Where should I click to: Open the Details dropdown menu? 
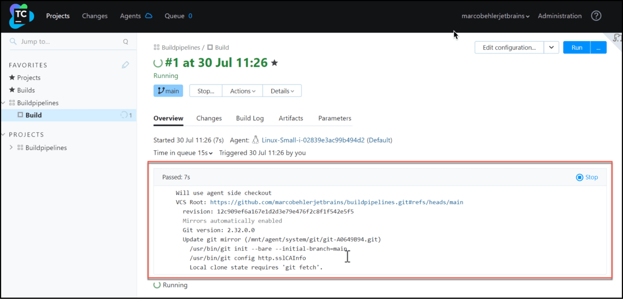pyautogui.click(x=282, y=91)
